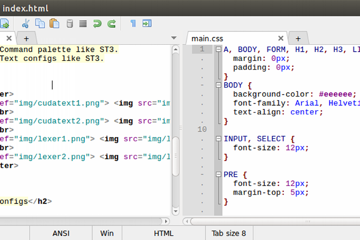This screenshot has height=240, width=360.
Task: Add a new tab in right group
Action: pos(298,38)
